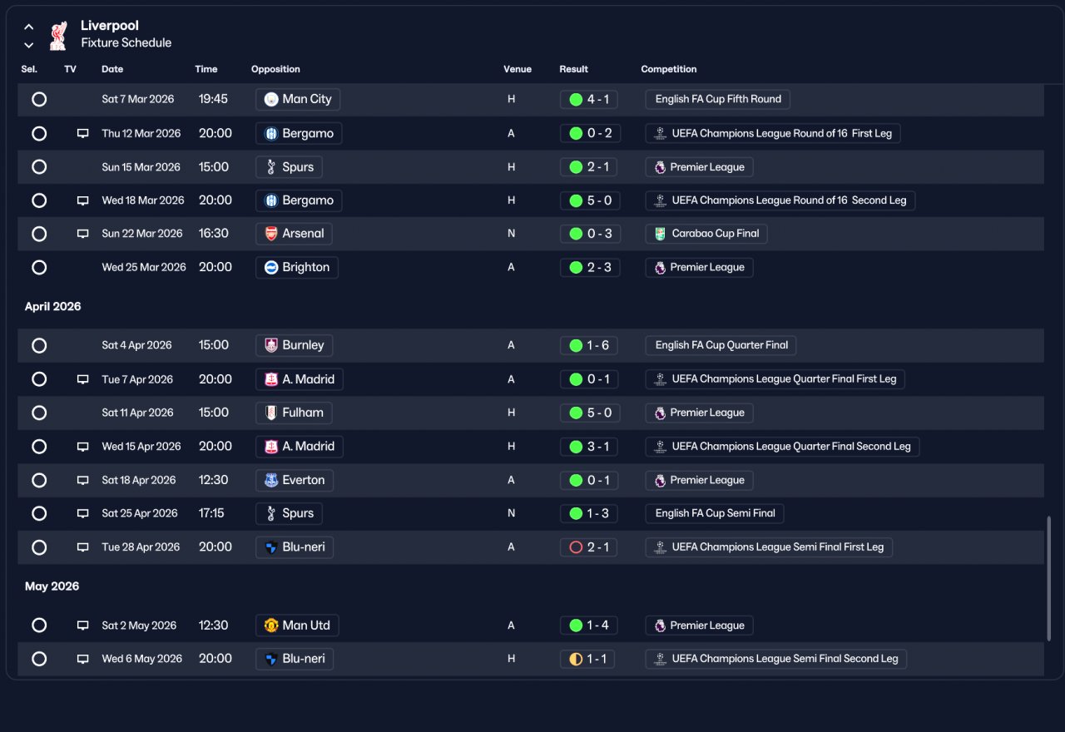Click the TV icon for Man Utd fixture
This screenshot has width=1065, height=732.
coord(82,626)
